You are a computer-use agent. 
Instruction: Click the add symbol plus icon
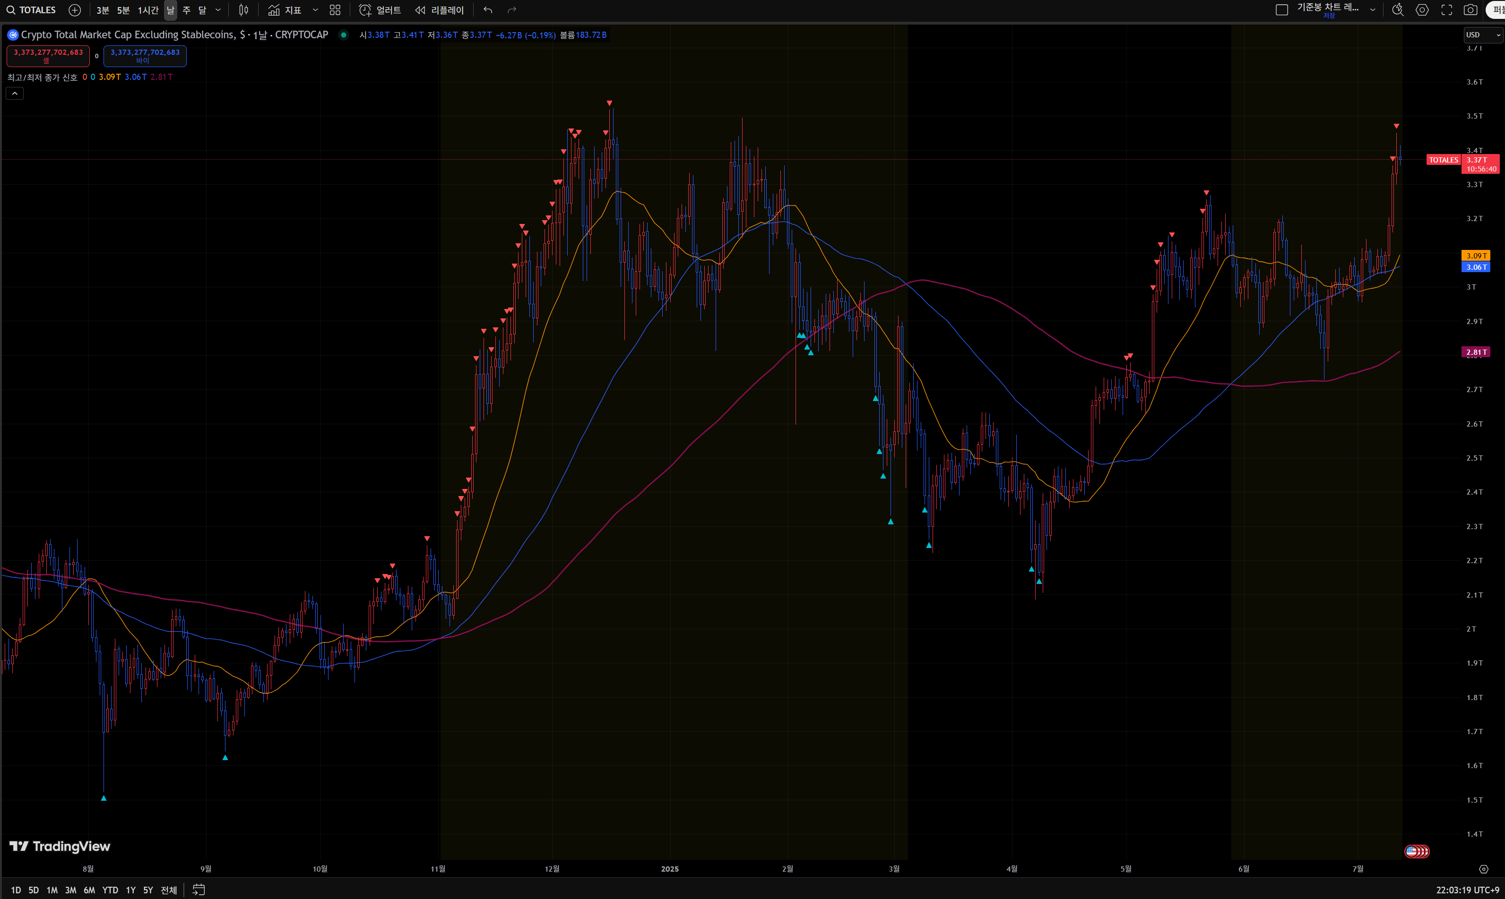pyautogui.click(x=75, y=10)
